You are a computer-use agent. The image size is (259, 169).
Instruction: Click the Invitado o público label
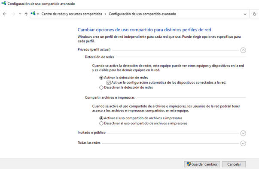pos(91,133)
